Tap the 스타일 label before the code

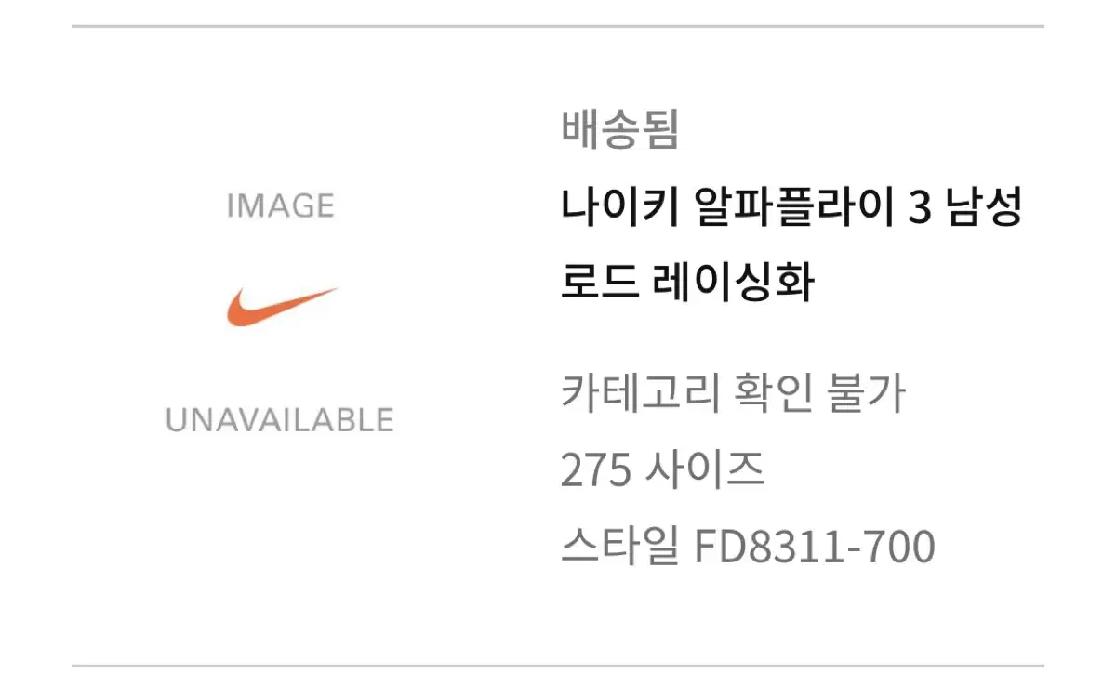point(619,548)
